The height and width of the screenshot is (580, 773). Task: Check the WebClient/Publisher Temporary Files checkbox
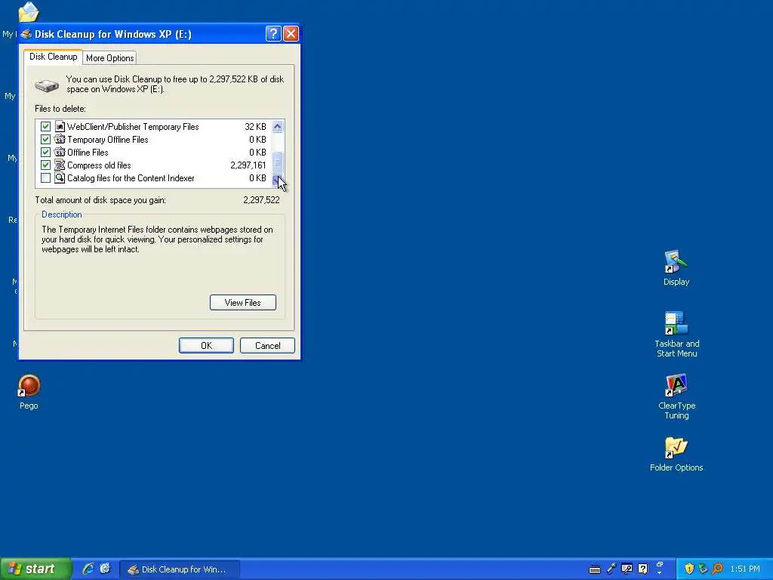[46, 127]
